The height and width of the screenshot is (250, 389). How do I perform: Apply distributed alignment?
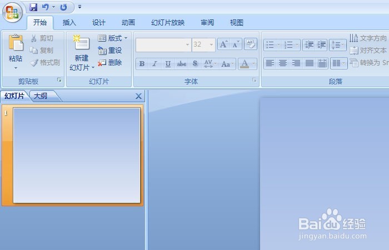pos(322,63)
